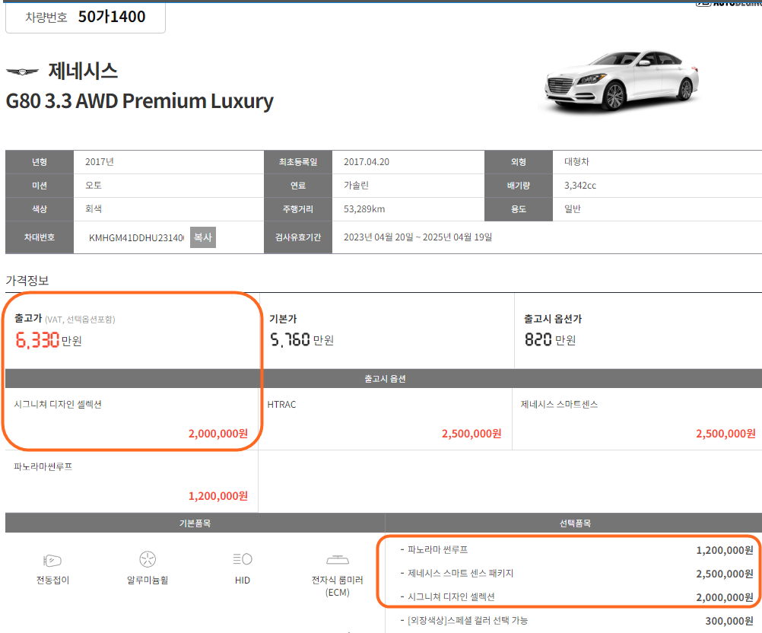
Task: Click the 가격정보 section heading
Action: (27, 281)
